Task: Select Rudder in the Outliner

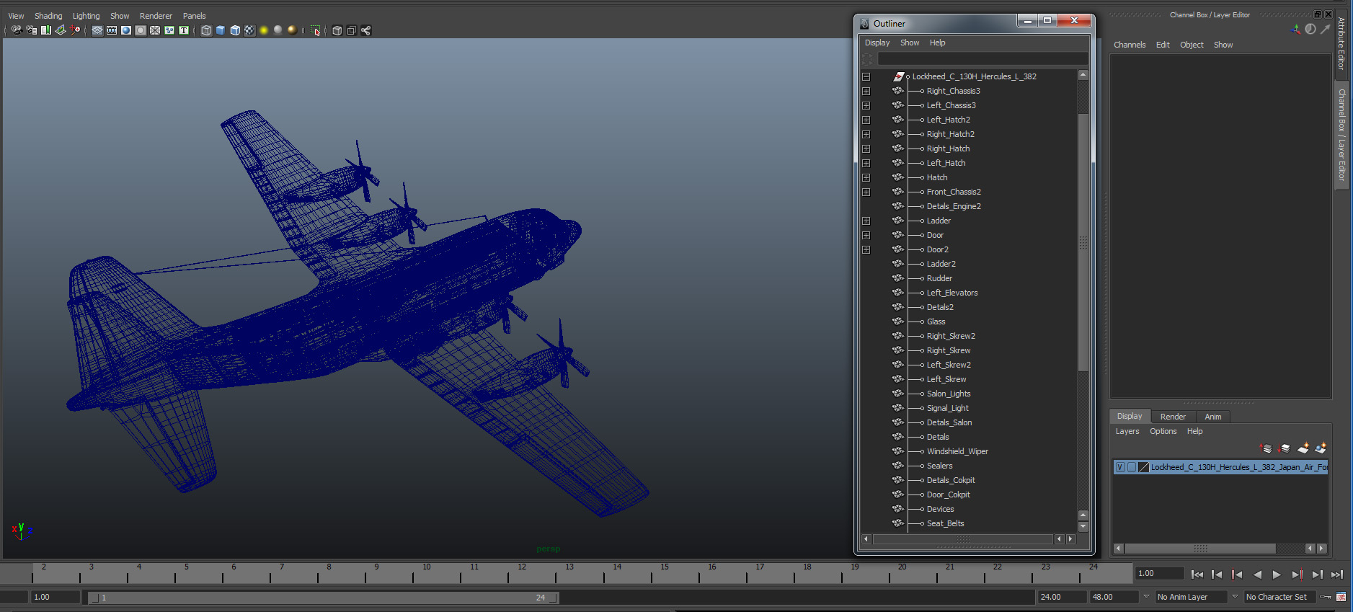Action: click(939, 278)
